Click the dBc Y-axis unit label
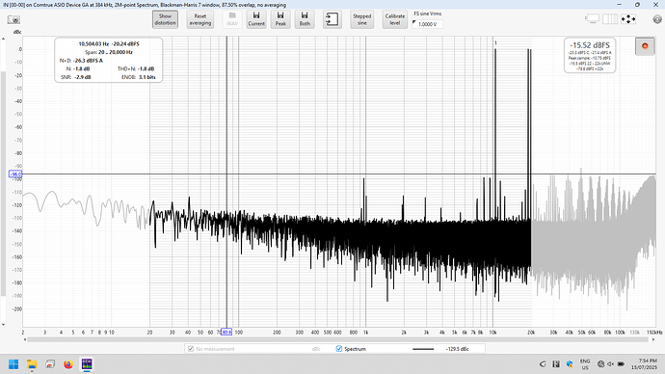 tap(17, 32)
